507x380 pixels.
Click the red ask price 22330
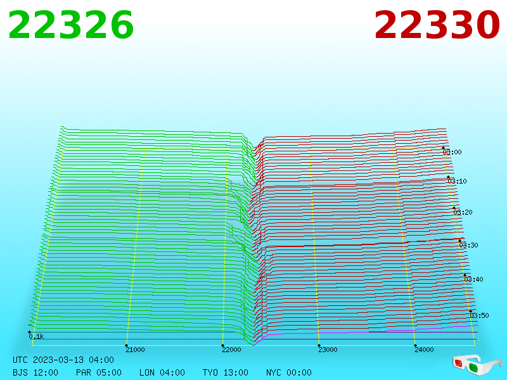point(437,25)
